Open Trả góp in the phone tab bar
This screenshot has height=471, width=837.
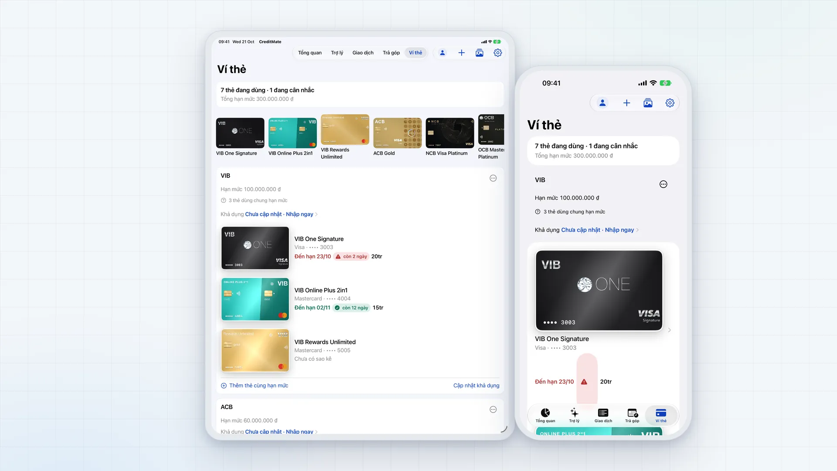coord(632,416)
